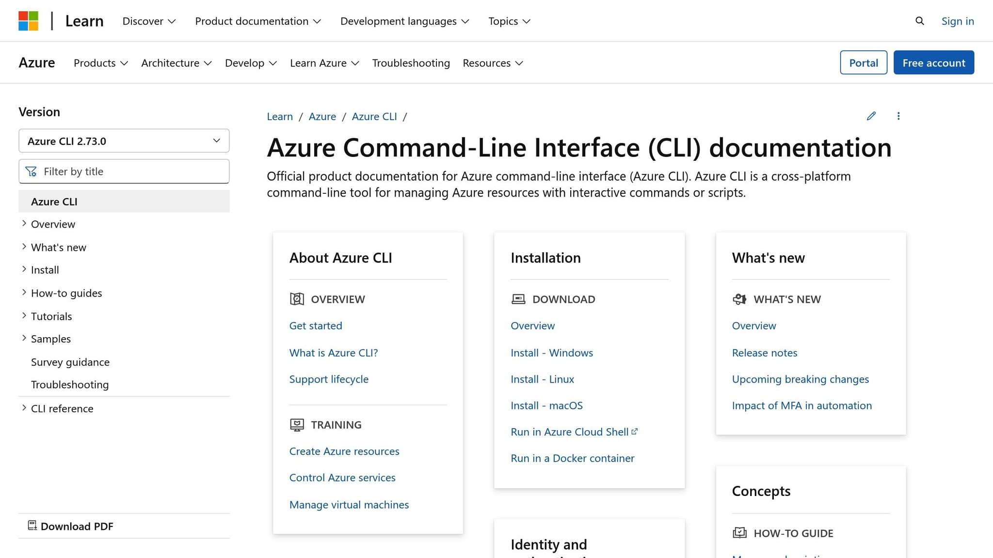Click external link icon beside Cloud Shell
993x558 pixels.
[635, 431]
